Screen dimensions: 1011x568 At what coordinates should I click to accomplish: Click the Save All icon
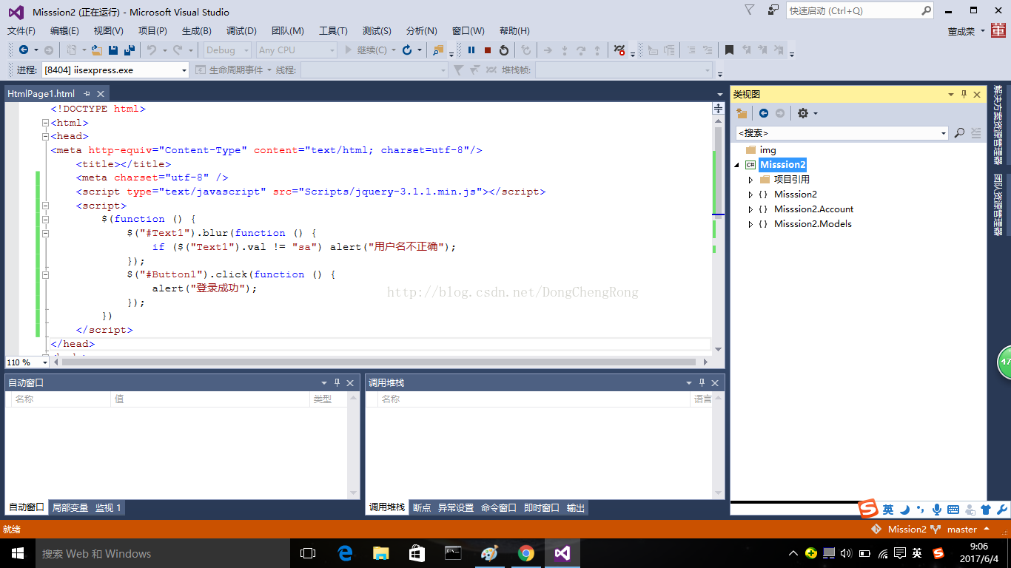[x=130, y=50]
